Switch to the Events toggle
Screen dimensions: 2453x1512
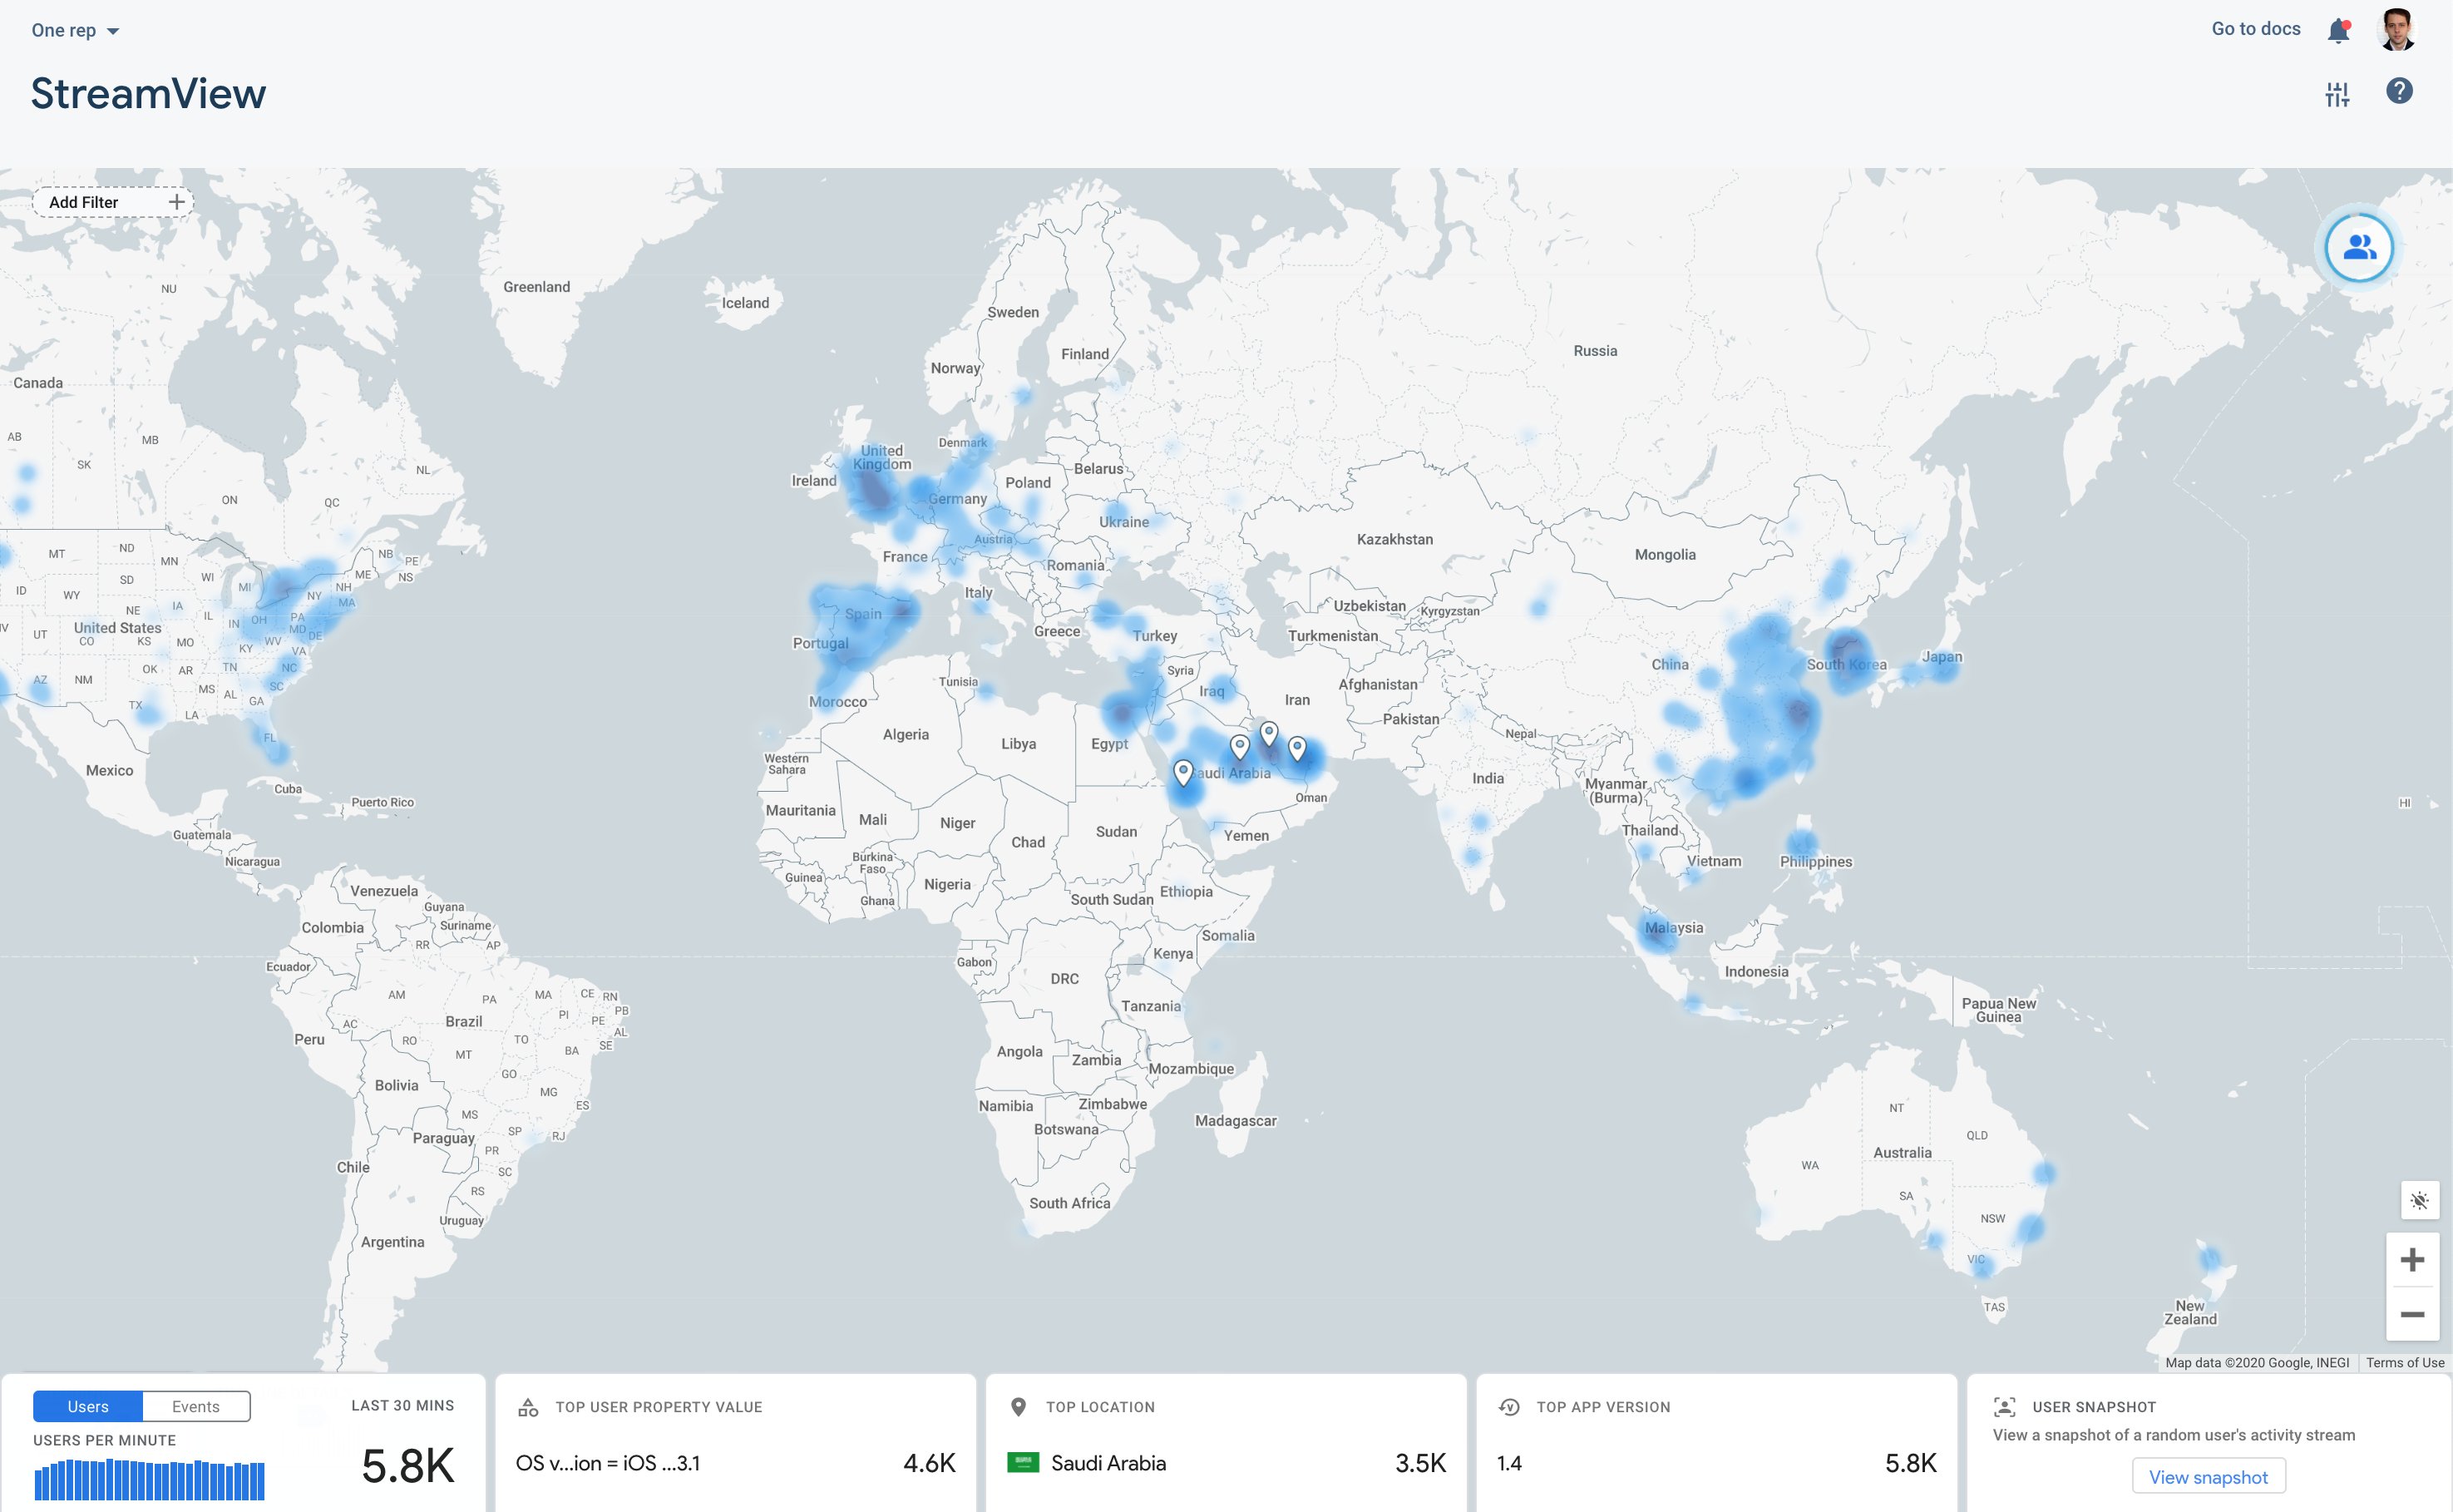click(x=196, y=1406)
